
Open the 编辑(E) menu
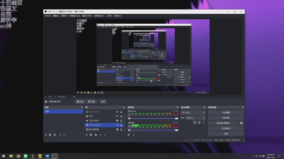coord(56,16)
